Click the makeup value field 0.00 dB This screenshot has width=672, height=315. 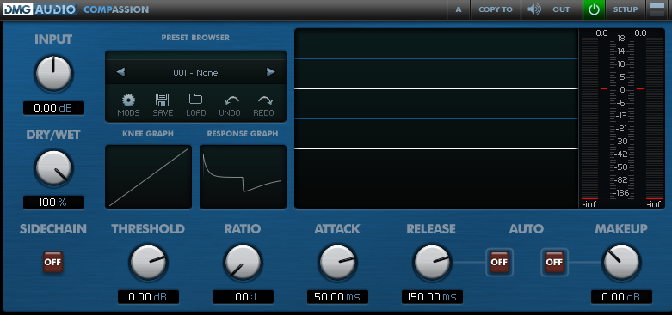click(621, 297)
